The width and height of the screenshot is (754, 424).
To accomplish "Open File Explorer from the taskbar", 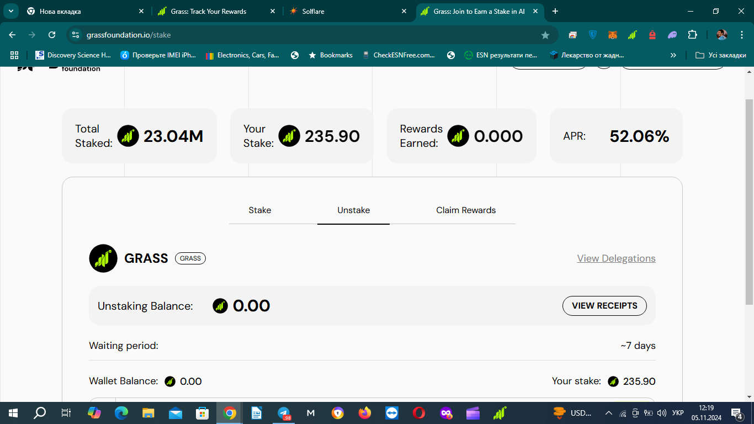I will coord(148,413).
